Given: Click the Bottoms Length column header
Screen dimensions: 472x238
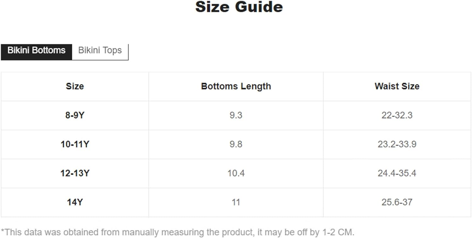Looking at the screenshot, I should (x=236, y=86).
